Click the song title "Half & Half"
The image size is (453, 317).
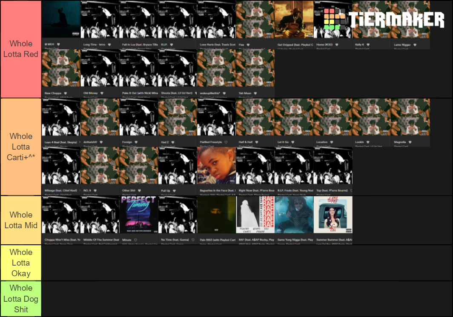(246, 142)
